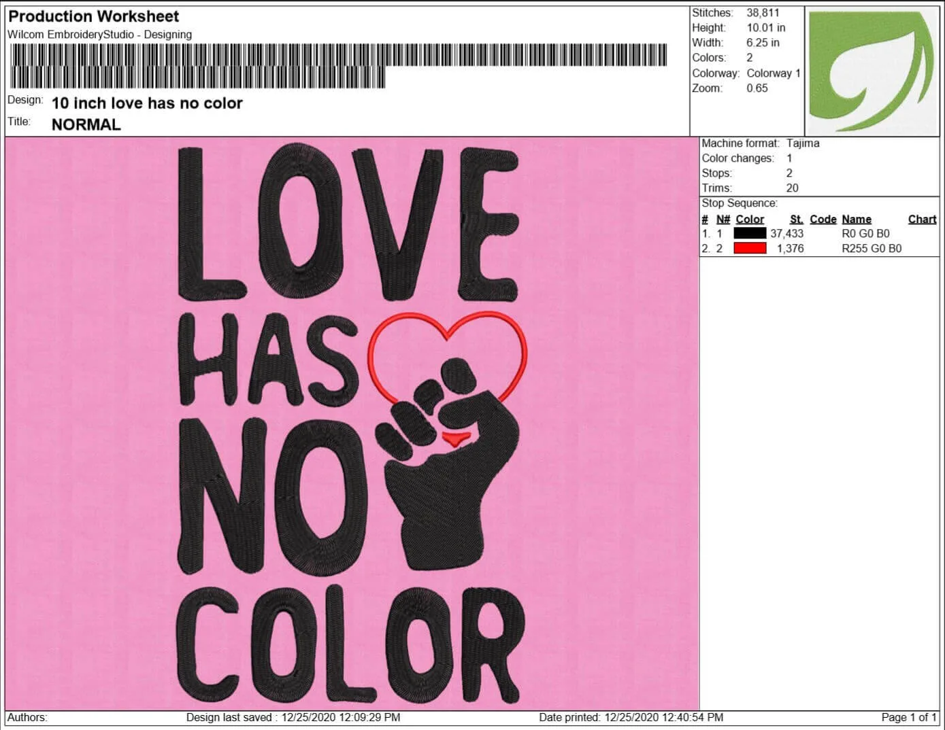
Task: Click the 'Color' column header
Action: (750, 220)
